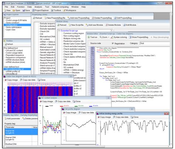175x149 pixels.
Task: Click Copy raw data in mRNA profile window
Action: [121, 117]
